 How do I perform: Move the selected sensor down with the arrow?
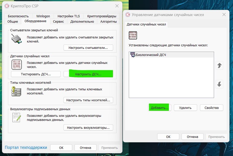(219, 84)
